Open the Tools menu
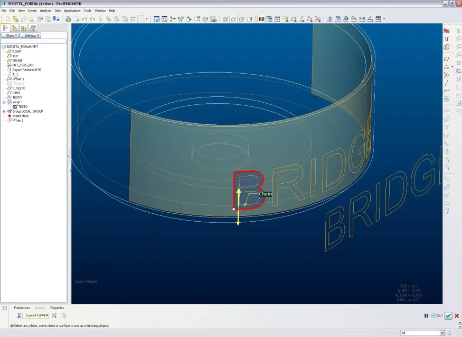 point(88,11)
